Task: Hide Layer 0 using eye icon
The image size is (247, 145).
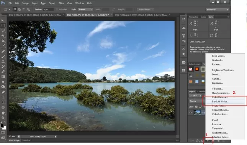Action: pyautogui.click(x=191, y=112)
